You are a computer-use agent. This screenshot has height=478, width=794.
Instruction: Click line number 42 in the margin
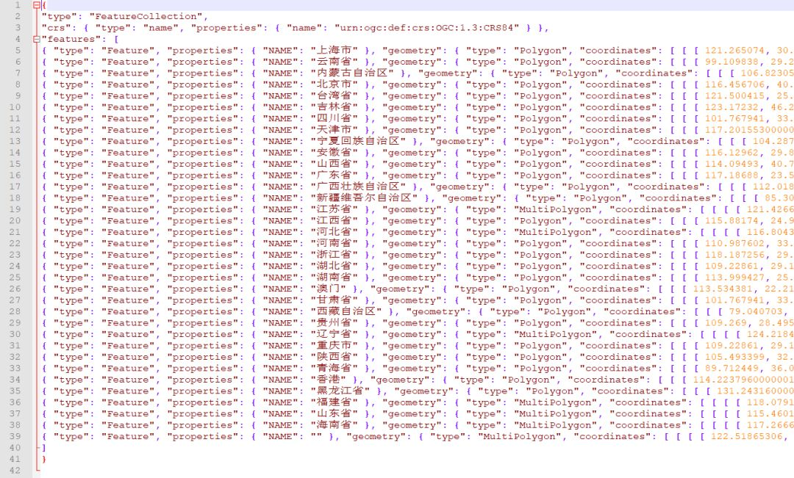click(x=15, y=471)
